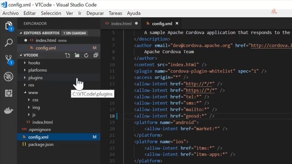Refresh the VTCODE explorer tree

(86, 55)
